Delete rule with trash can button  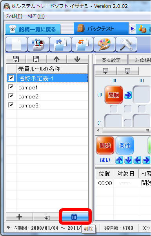75,216
